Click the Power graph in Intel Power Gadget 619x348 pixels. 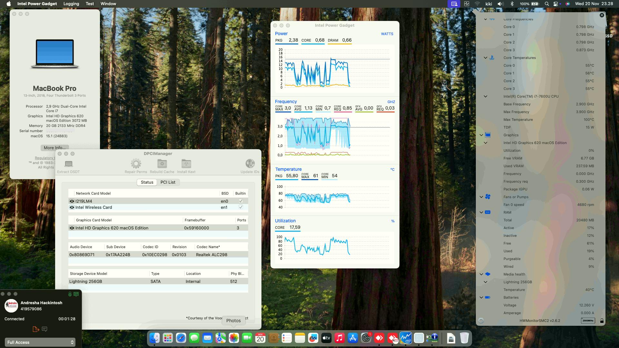335,69
